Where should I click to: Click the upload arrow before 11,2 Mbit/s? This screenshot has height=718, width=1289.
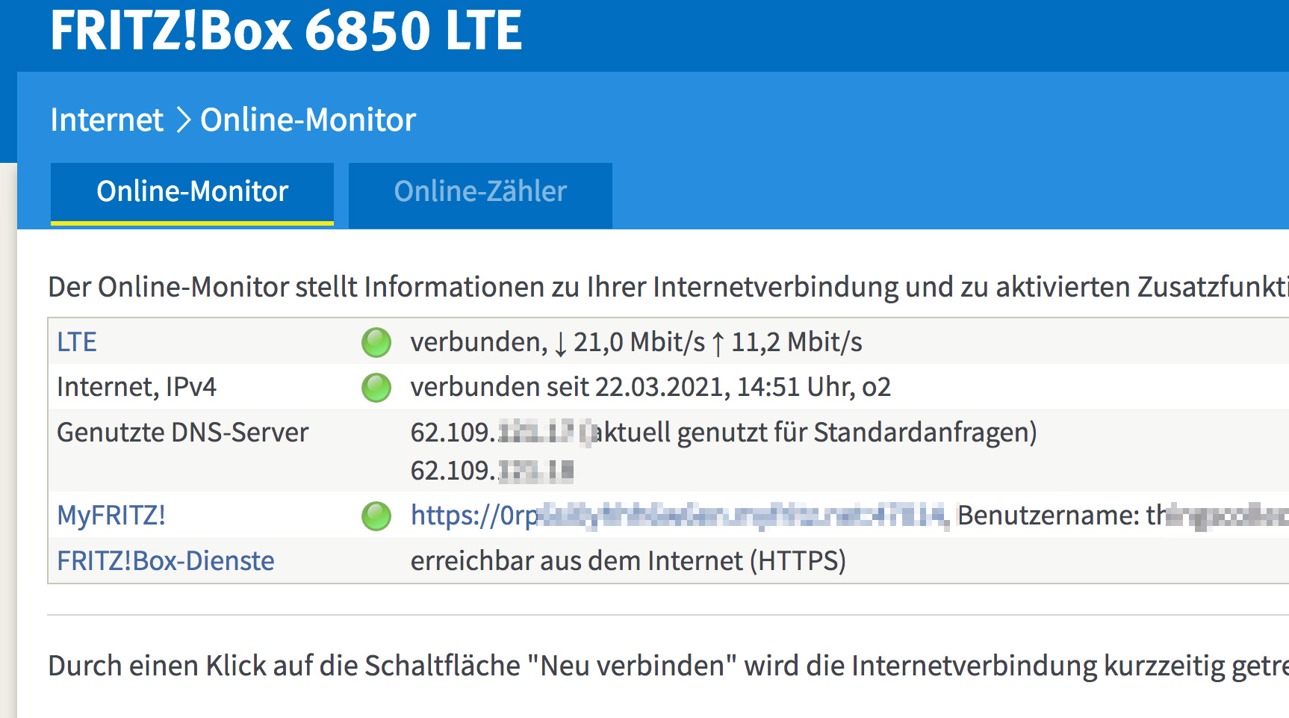point(718,344)
